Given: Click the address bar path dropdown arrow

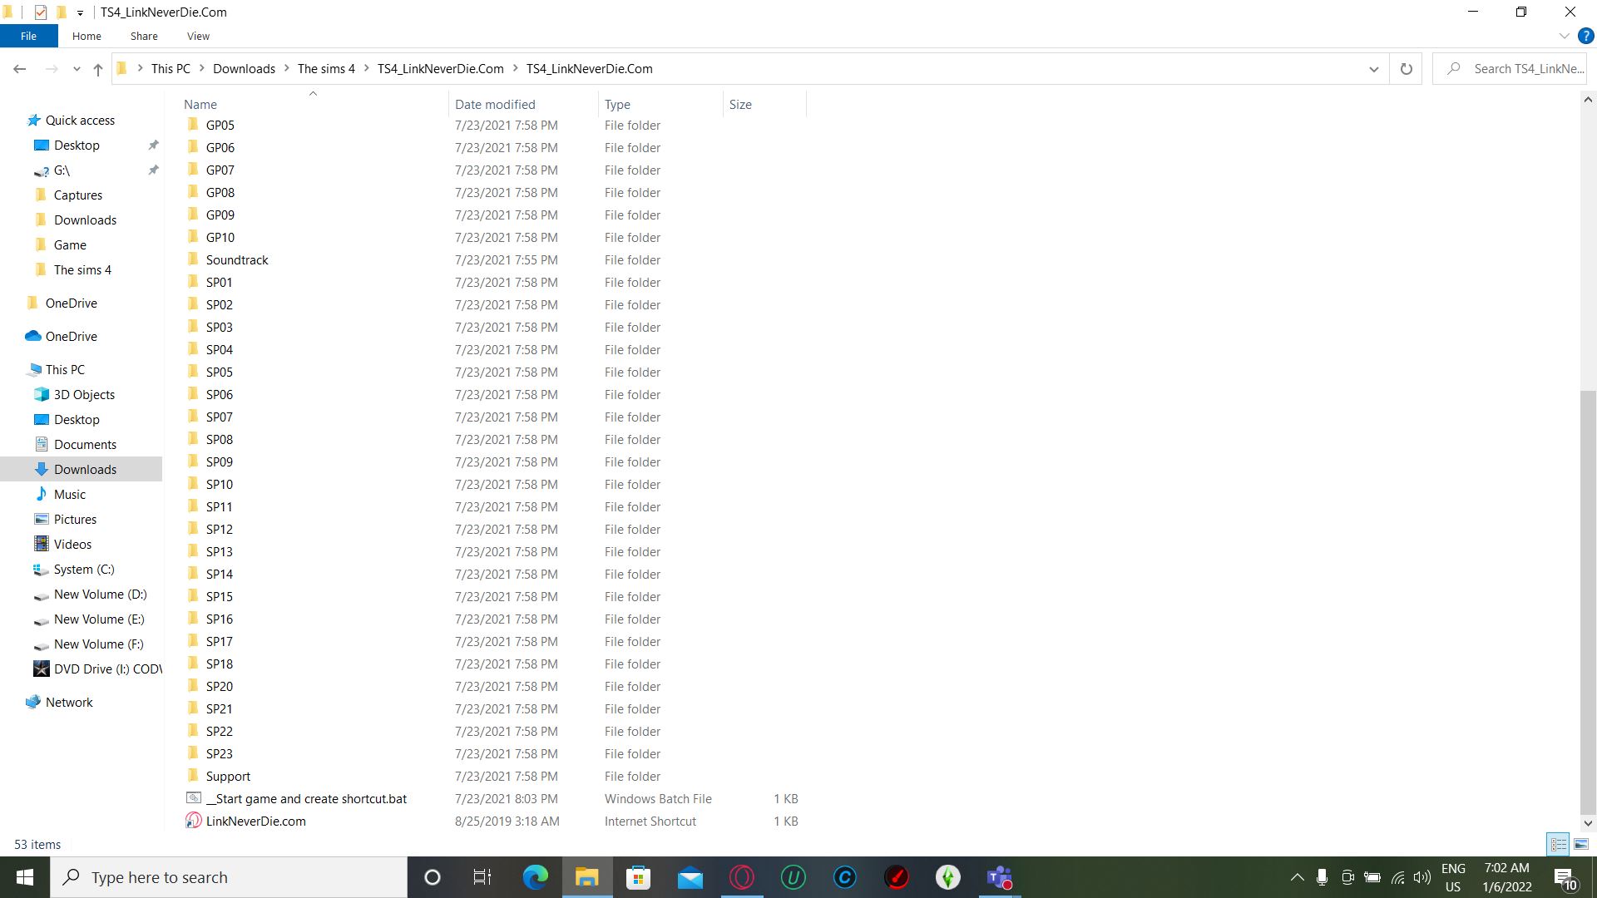Looking at the screenshot, I should 1374,69.
